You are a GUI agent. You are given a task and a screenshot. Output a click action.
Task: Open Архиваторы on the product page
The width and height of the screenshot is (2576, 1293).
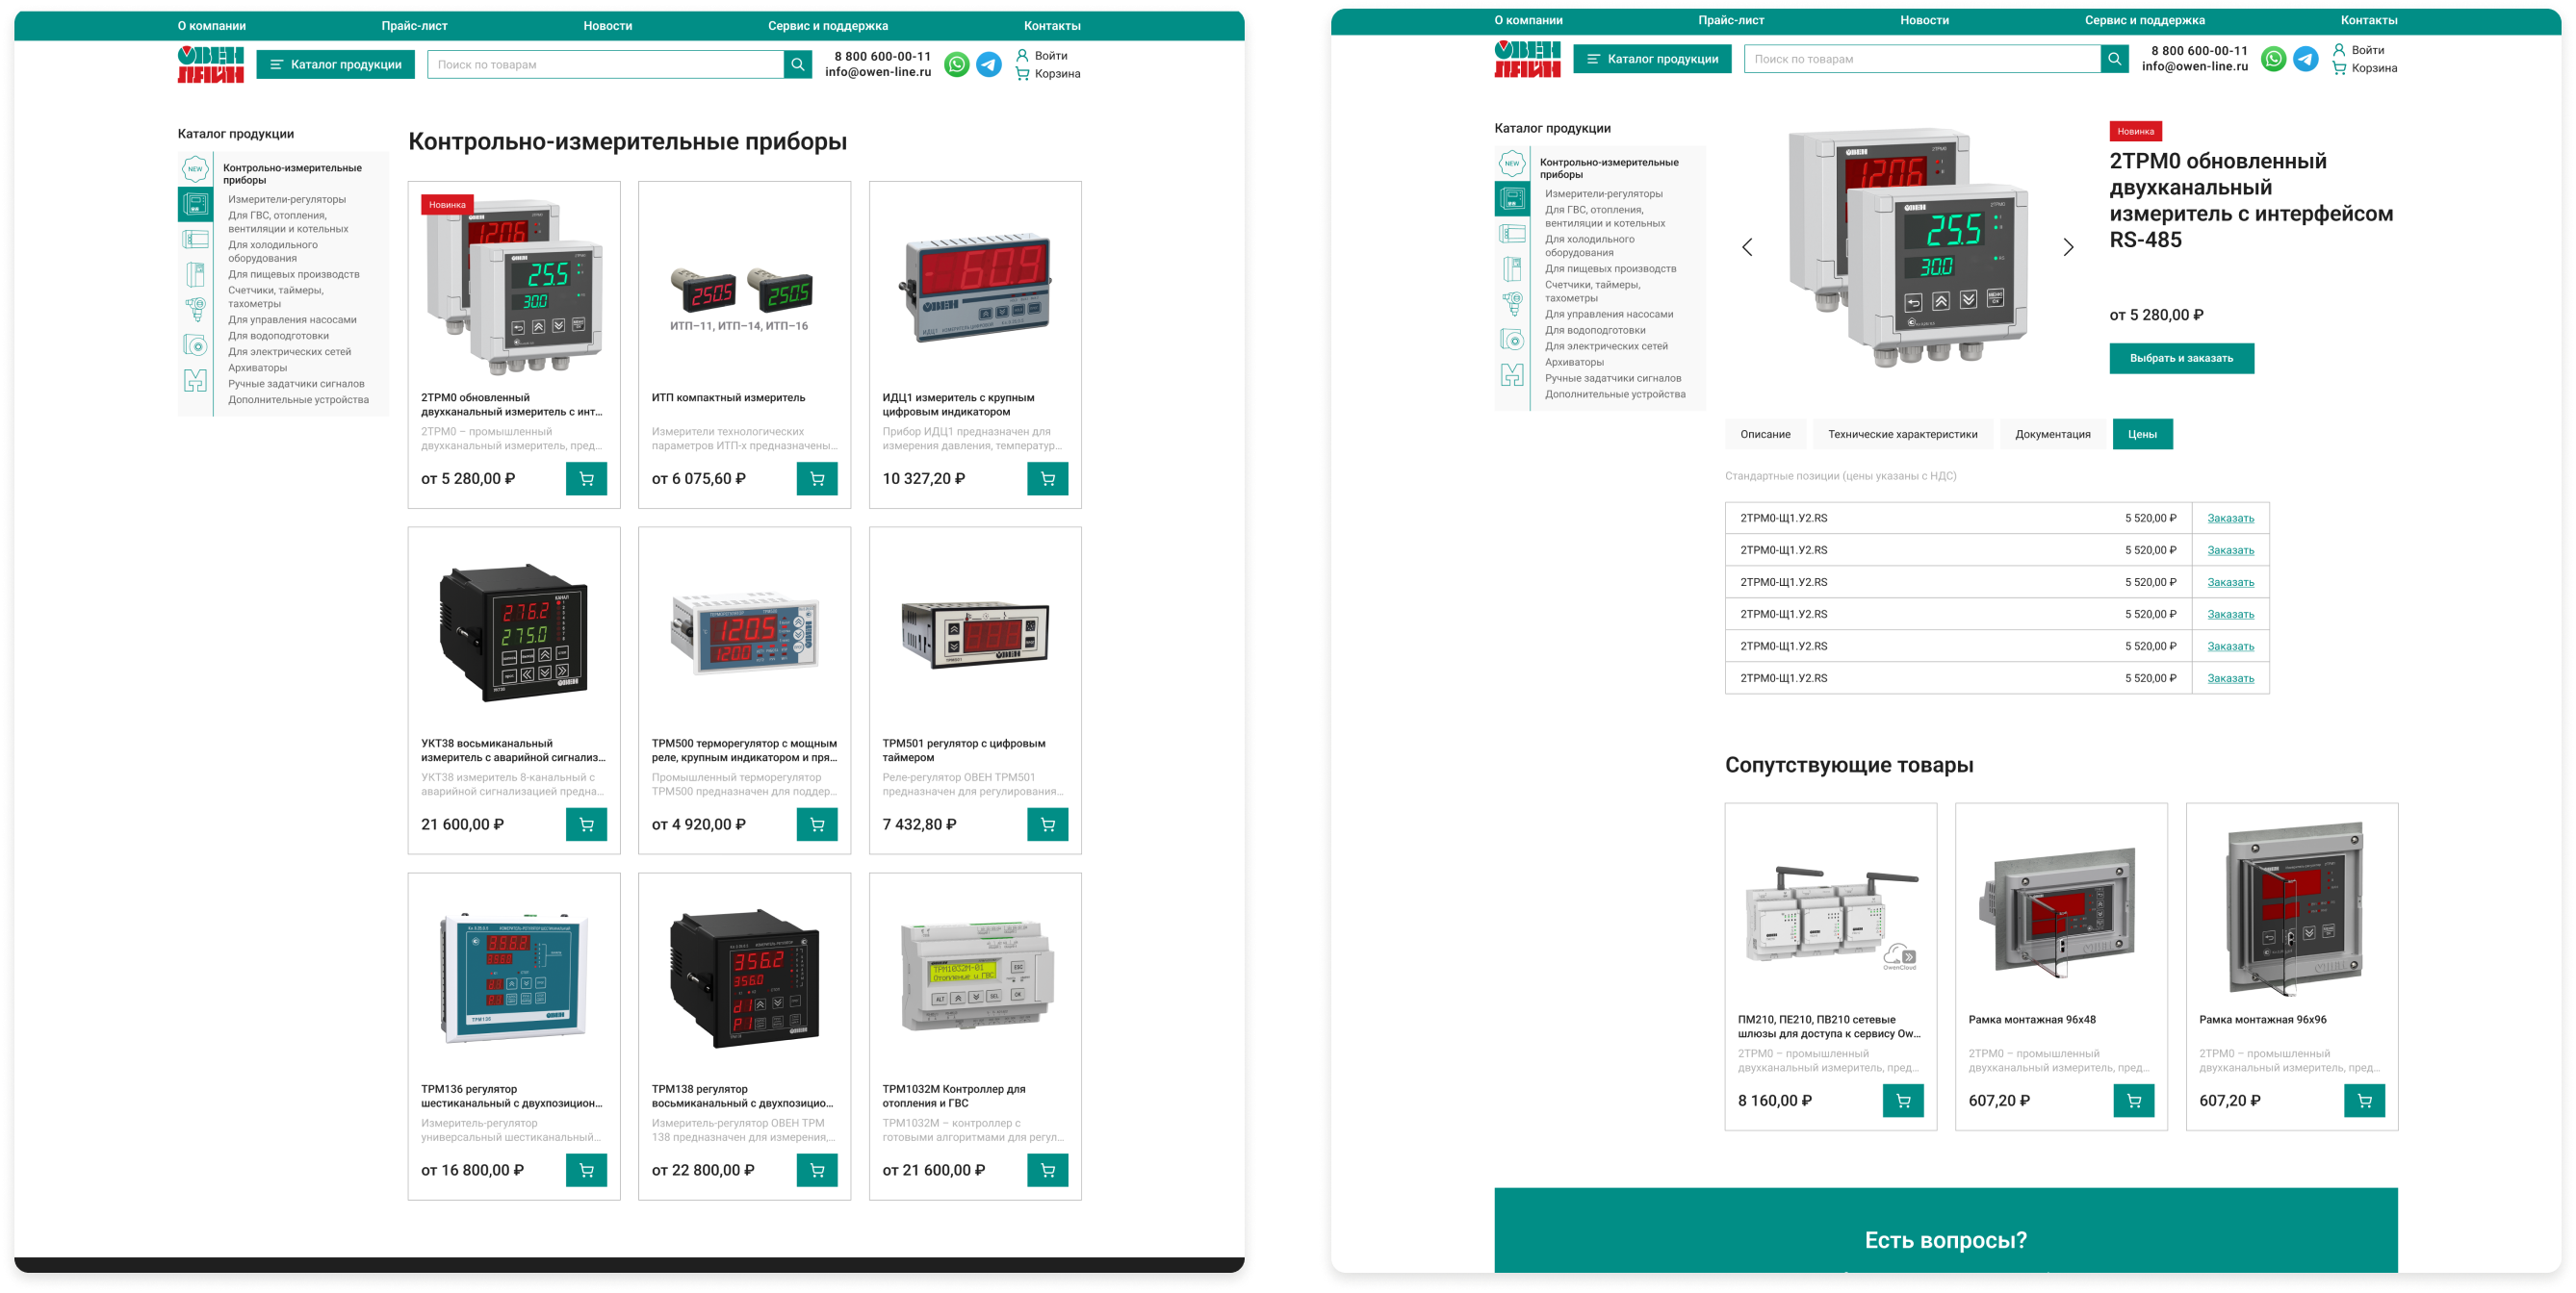[x=1574, y=363]
